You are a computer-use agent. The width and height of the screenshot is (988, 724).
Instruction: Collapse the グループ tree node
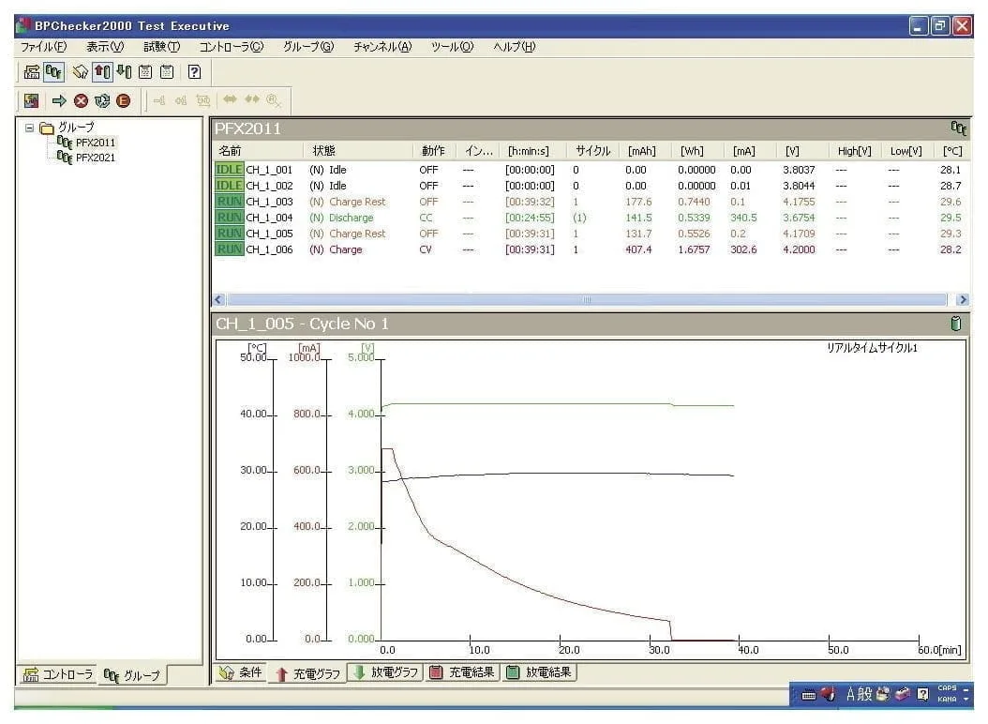click(x=30, y=128)
